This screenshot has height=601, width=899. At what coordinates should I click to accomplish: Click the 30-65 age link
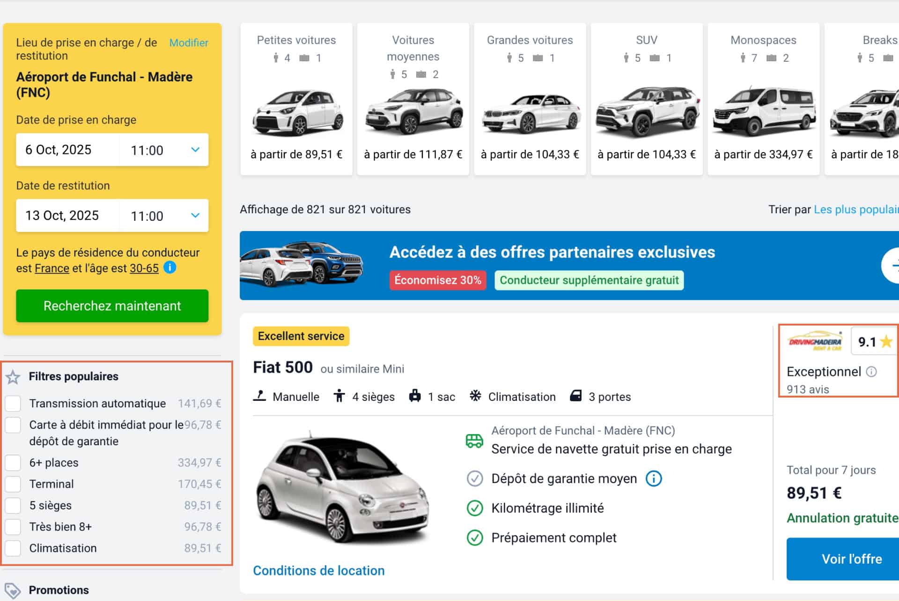[144, 268]
